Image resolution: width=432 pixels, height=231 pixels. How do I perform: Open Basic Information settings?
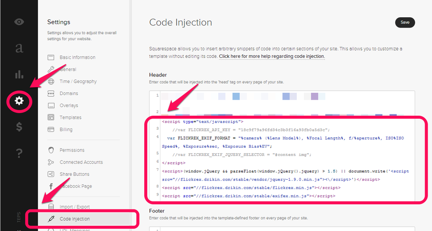[x=77, y=57]
